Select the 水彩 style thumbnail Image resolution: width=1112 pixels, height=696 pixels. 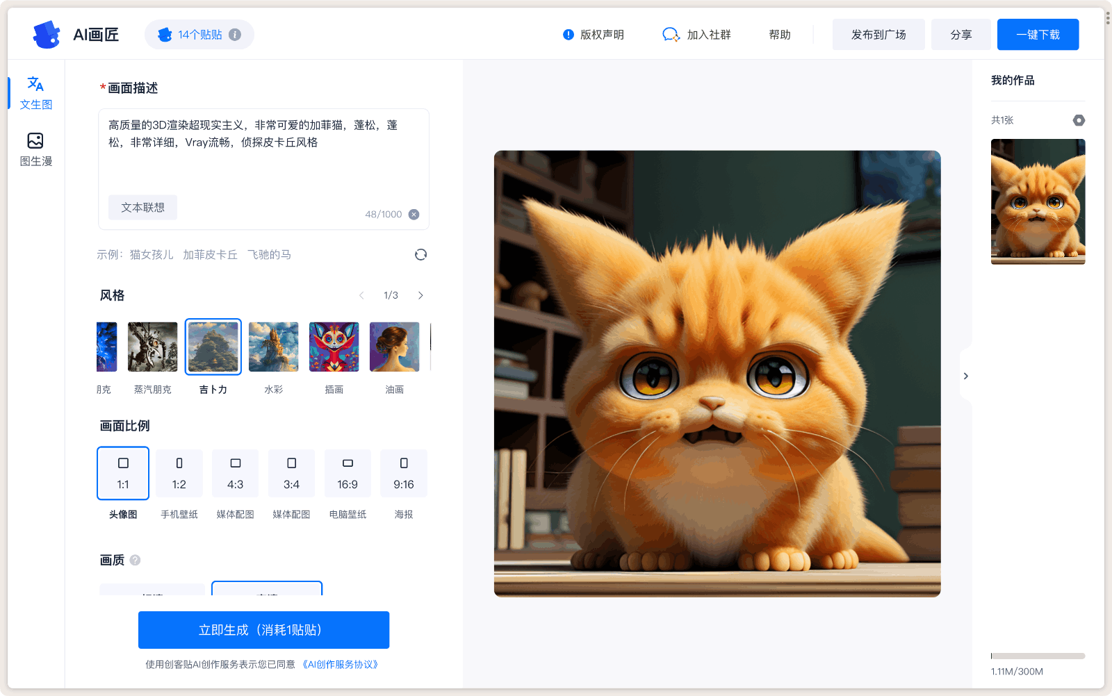274,347
